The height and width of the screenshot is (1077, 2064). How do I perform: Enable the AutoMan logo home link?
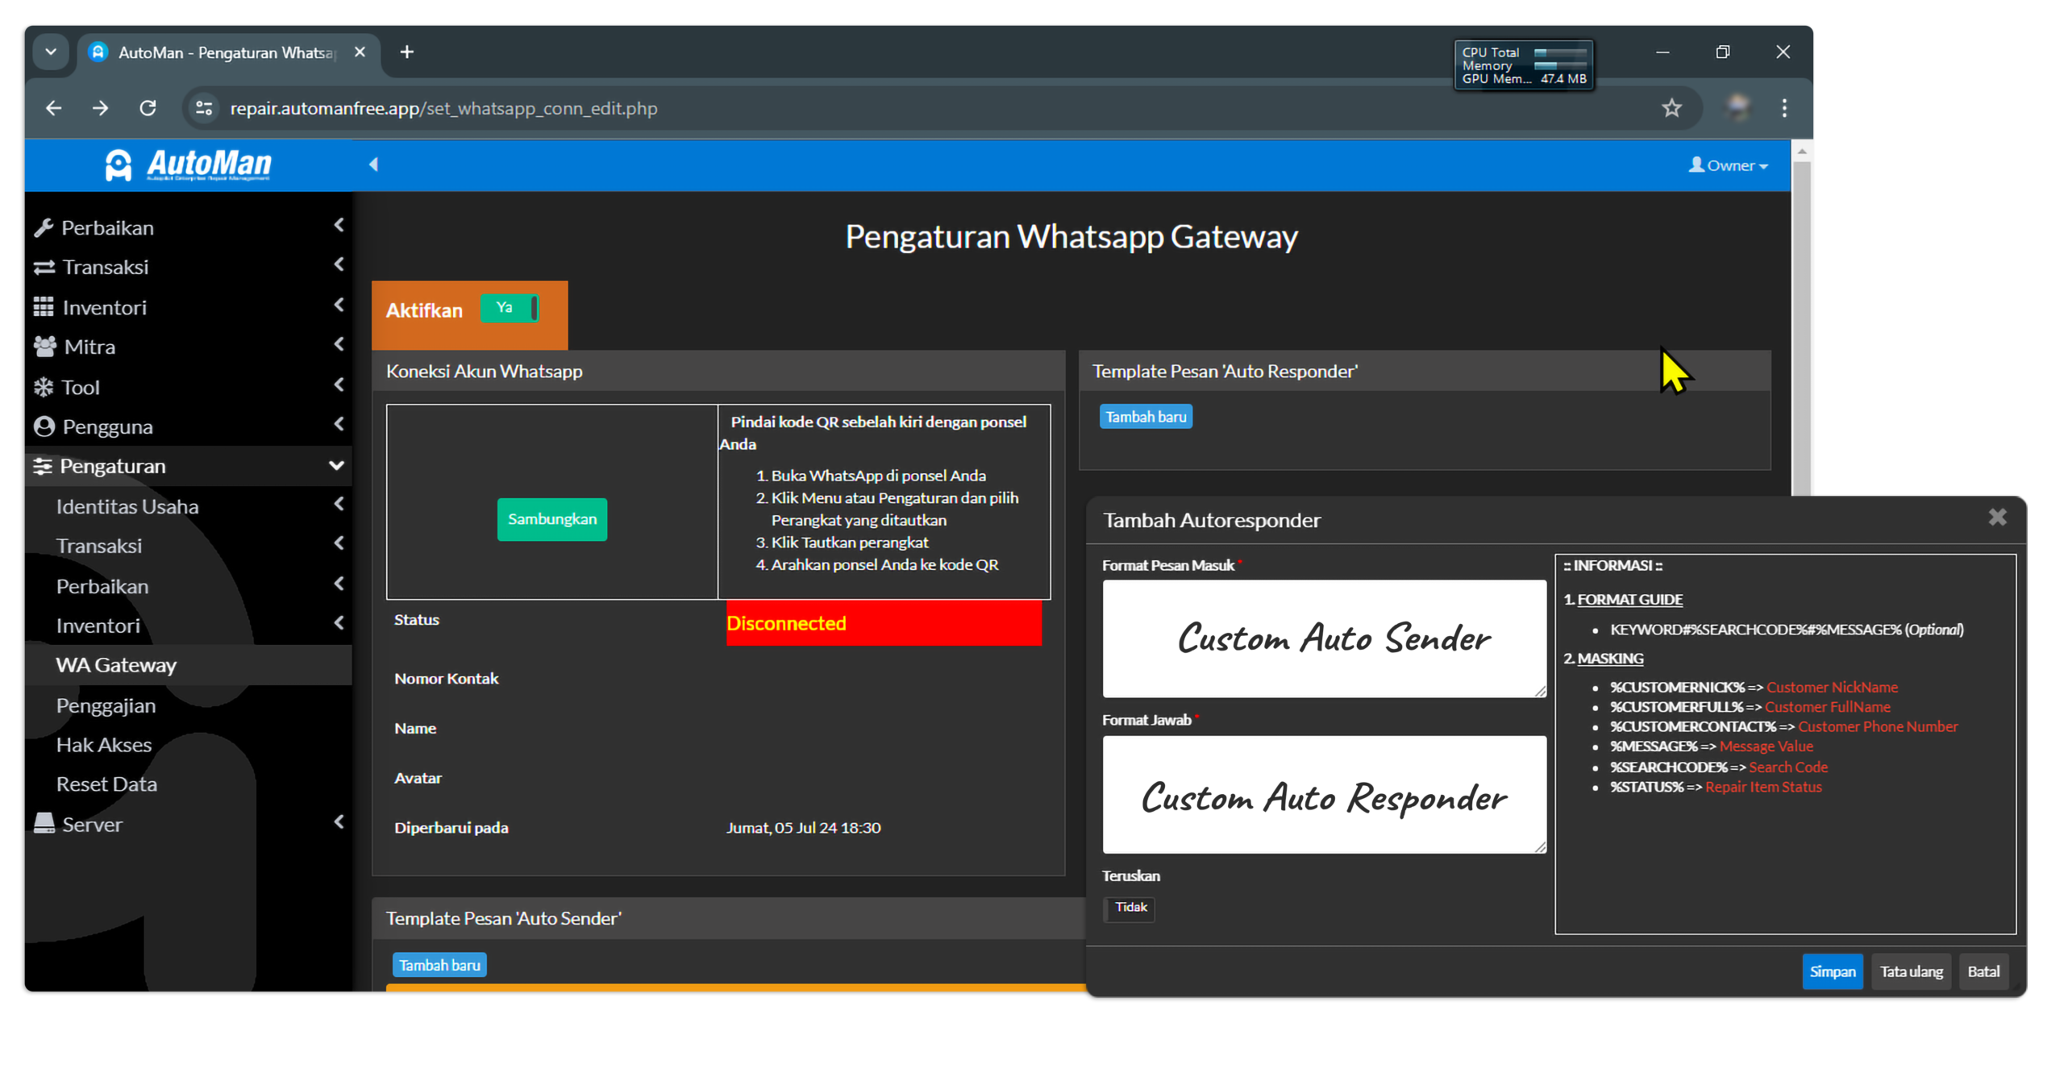tap(187, 164)
